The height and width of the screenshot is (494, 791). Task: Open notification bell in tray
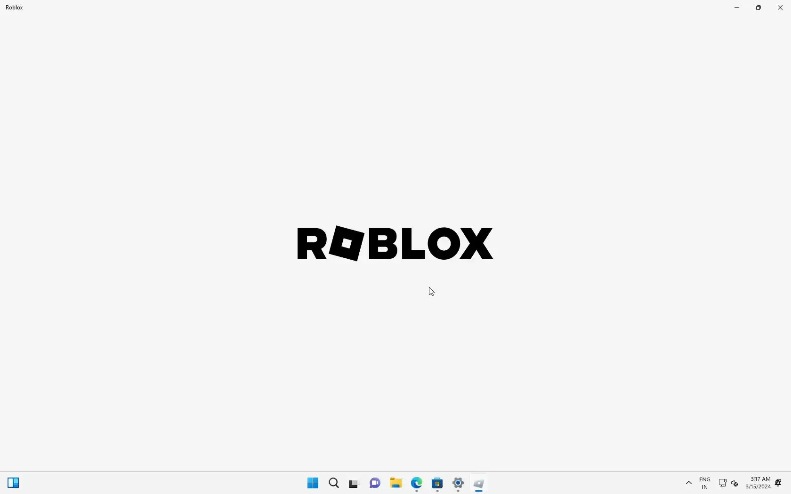(779, 483)
